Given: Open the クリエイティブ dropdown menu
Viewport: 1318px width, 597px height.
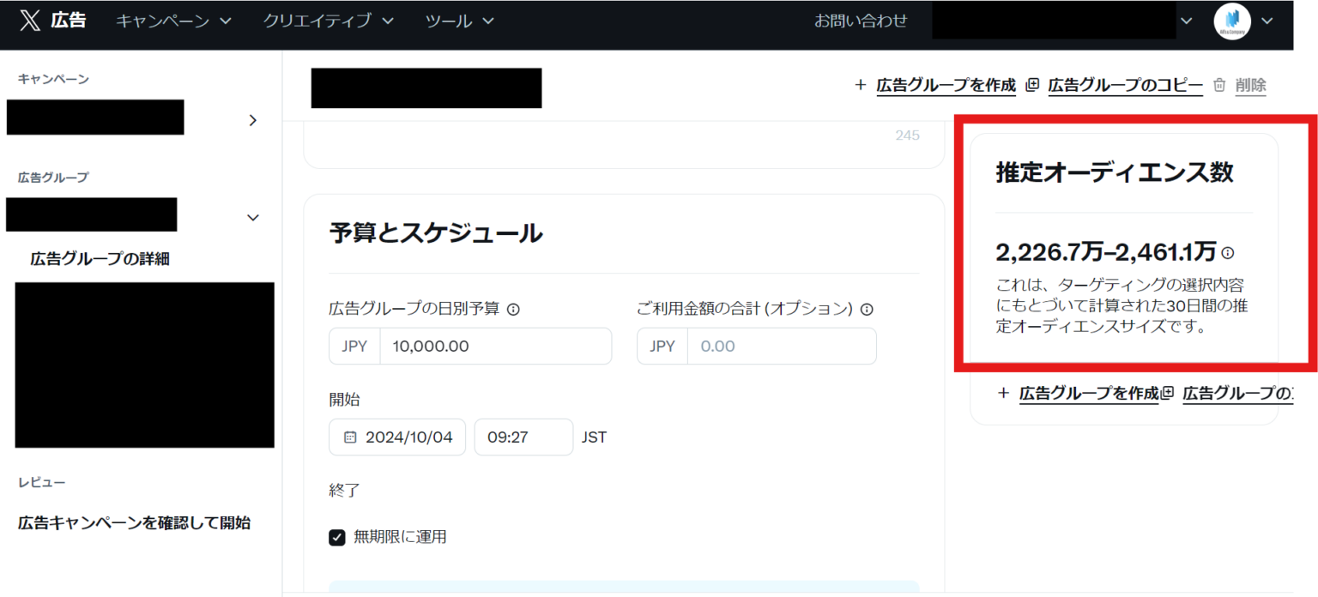Looking at the screenshot, I should pos(328,21).
